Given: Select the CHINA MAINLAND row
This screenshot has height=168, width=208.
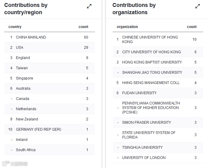Looking at the screenshot, I should pos(31,37).
